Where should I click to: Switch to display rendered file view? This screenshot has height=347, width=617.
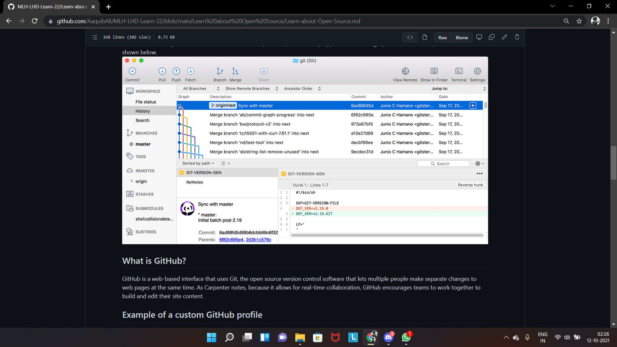[425, 37]
